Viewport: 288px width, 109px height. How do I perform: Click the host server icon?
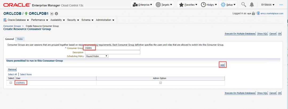(258, 13)
